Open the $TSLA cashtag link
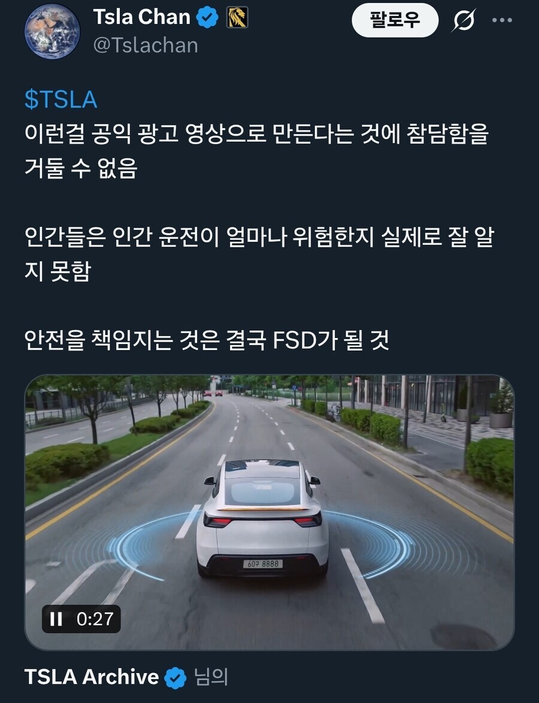The image size is (539, 703). pyautogui.click(x=60, y=99)
